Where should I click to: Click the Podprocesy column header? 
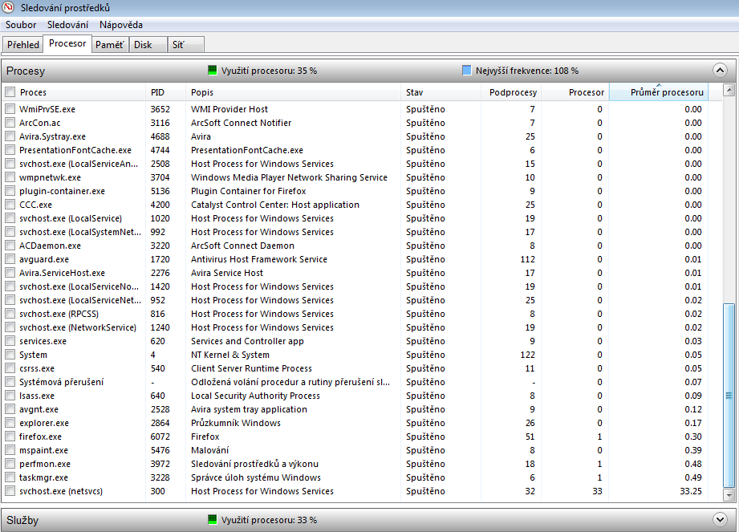pyautogui.click(x=512, y=92)
